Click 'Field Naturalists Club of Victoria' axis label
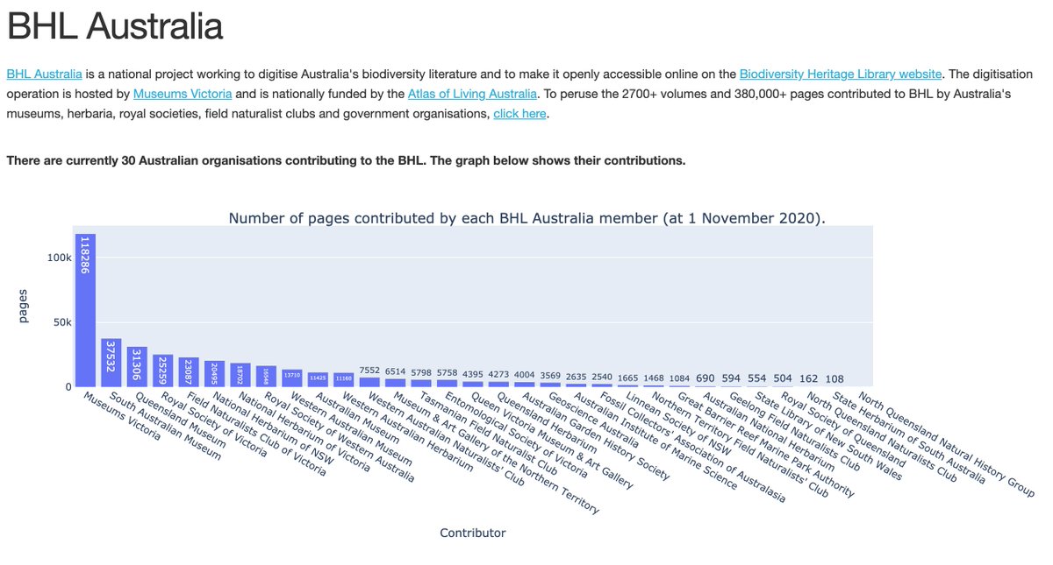The image size is (1053, 565). 256,434
